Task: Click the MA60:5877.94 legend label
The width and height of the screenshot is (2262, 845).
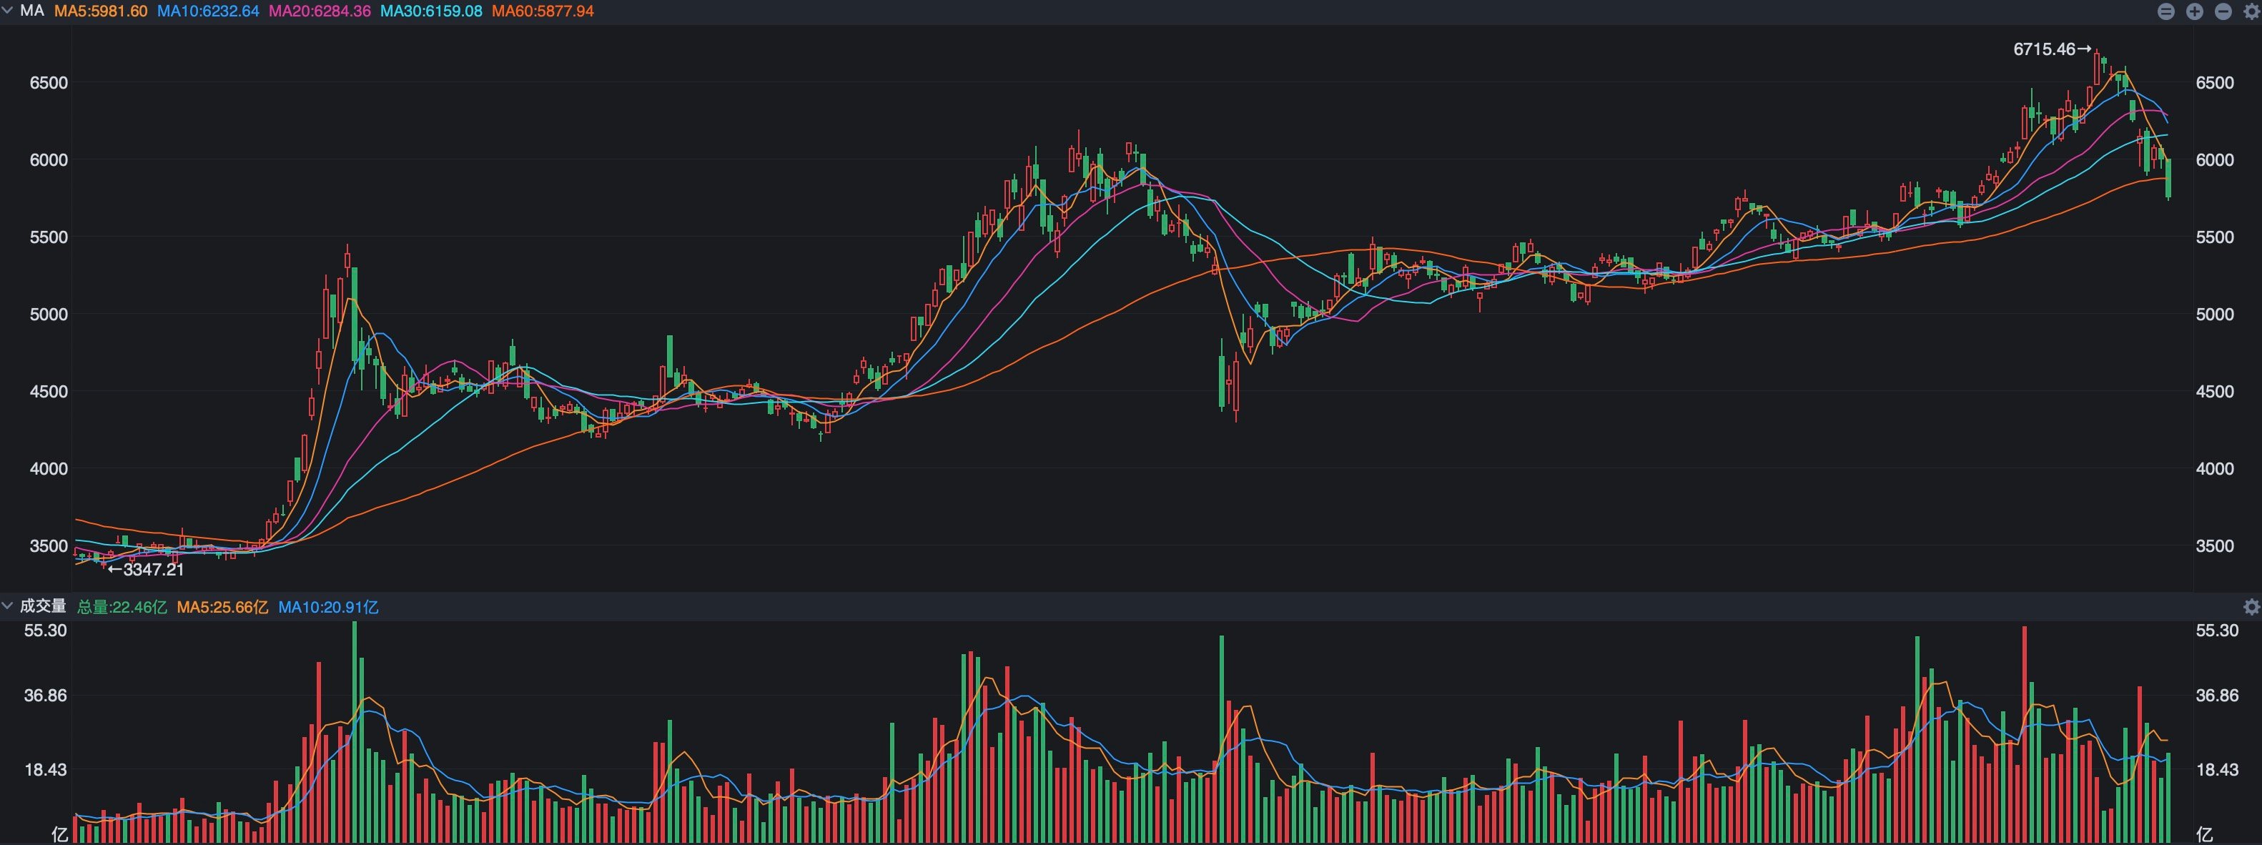Action: click(543, 11)
